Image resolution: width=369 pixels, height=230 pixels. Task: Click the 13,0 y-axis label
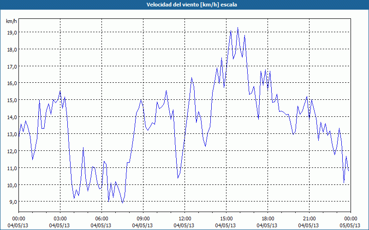click(12, 134)
